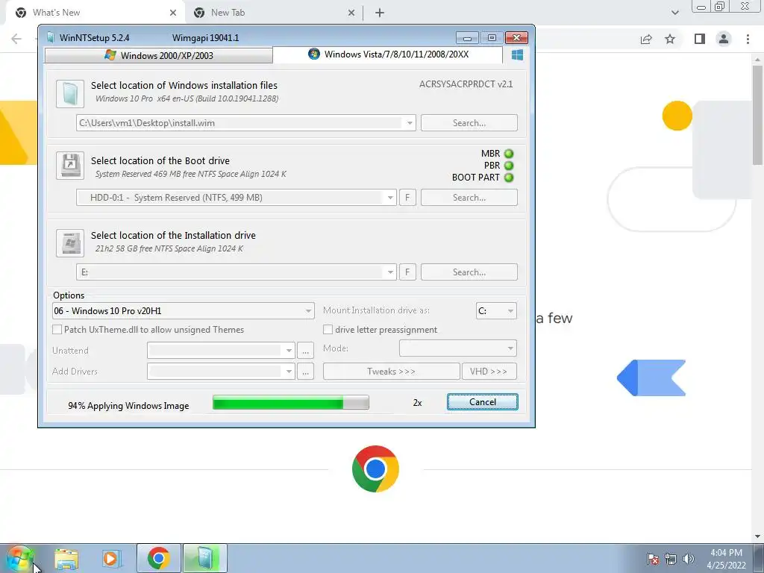
Task: Open Tweaks >>> panel
Action: point(391,372)
